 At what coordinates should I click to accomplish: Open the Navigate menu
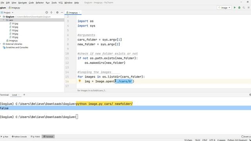(23, 3)
